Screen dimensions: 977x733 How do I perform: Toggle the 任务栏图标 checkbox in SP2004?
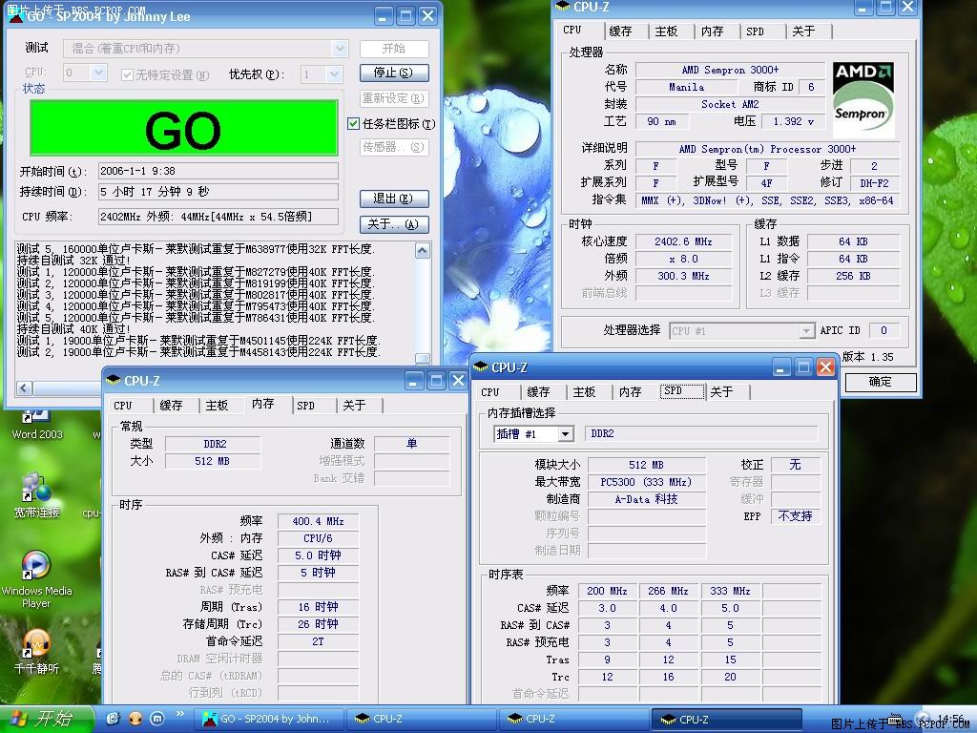click(x=353, y=123)
